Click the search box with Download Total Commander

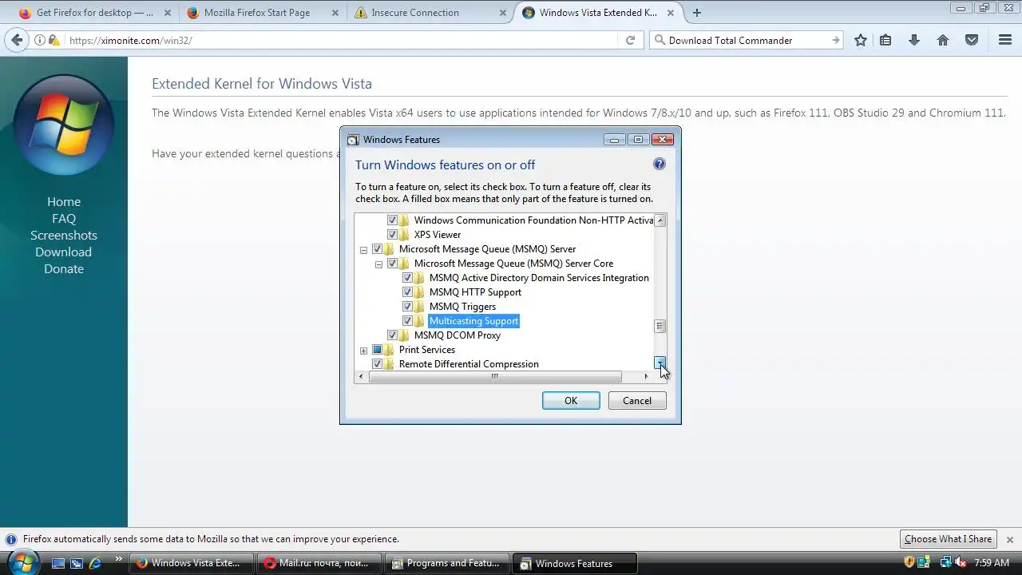click(x=747, y=40)
